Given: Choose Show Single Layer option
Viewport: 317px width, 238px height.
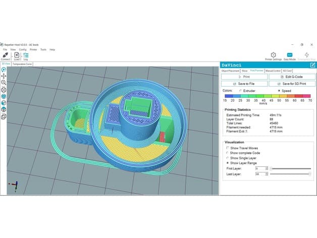Looking at the screenshot, I should point(228,158).
